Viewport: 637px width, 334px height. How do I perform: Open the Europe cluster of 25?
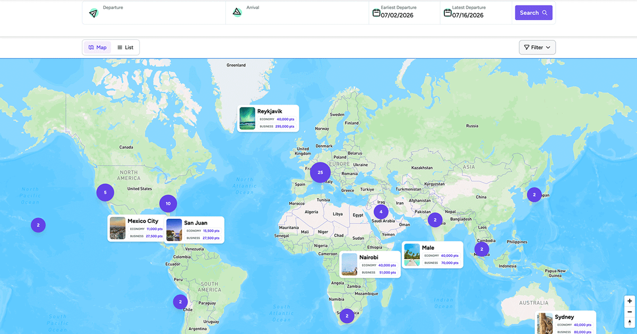320,172
